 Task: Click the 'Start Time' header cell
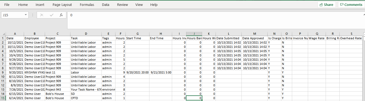pyautogui.click(x=137, y=38)
